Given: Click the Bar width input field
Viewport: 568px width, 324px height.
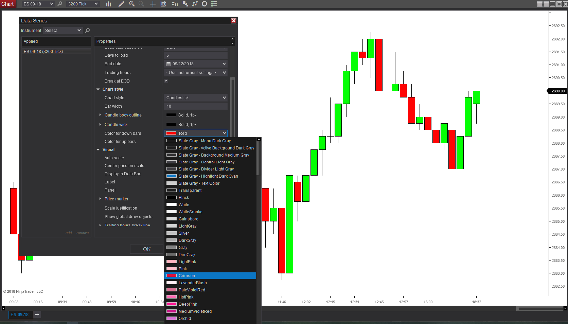Looking at the screenshot, I should tap(196, 106).
